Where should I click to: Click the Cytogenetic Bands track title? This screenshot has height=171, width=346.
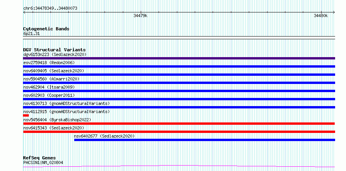click(46, 29)
